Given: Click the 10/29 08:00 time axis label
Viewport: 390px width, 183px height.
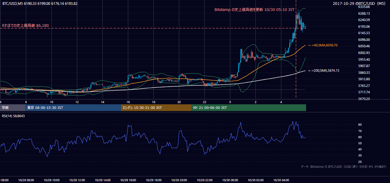Looking at the screenshot, I should click(x=26, y=180).
